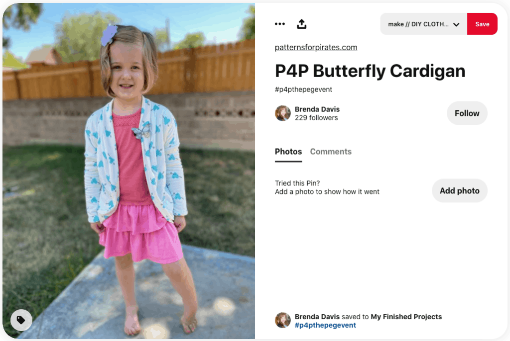Open the patternsforpirates.com link
The width and height of the screenshot is (510, 341).
[x=316, y=47]
